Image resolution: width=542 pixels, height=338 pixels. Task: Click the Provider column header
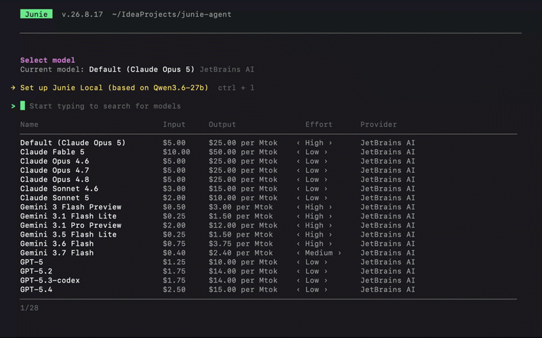coord(379,124)
